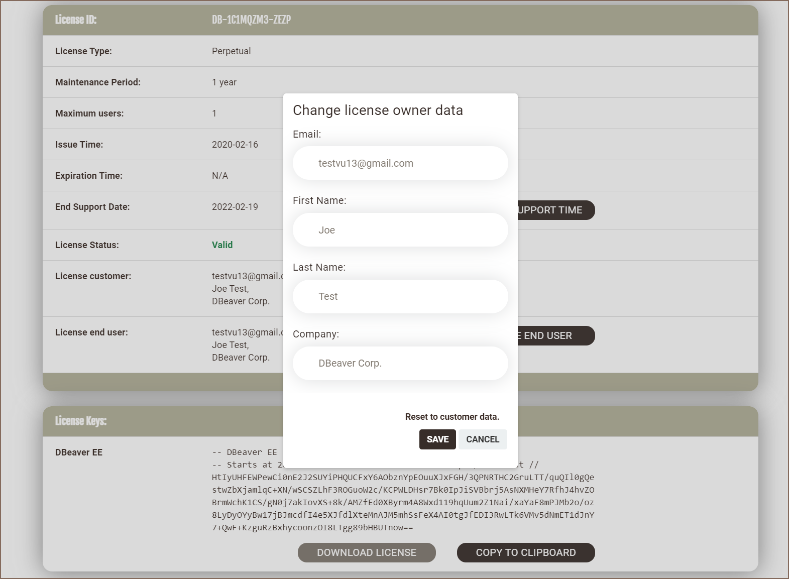Viewport: 789px width, 579px height.
Task: Click the Issue Time value 2020-02-16
Action: coord(235,145)
